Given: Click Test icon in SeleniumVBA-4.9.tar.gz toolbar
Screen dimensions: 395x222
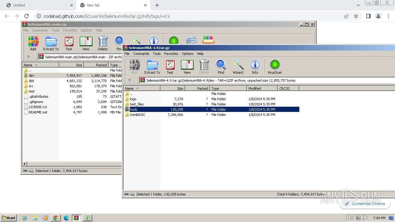Looking at the screenshot, I should (x=170, y=67).
